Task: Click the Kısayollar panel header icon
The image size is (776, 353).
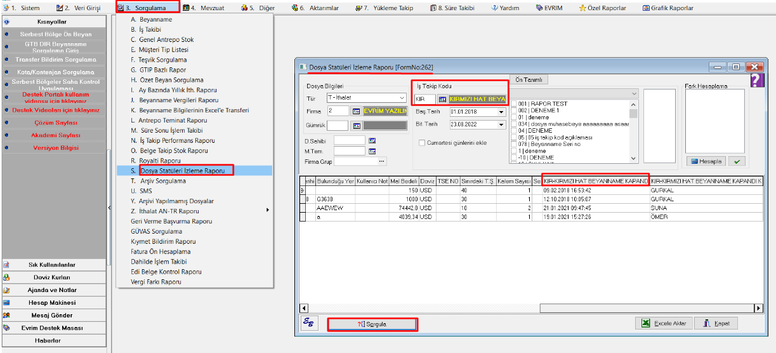Action: (6, 22)
